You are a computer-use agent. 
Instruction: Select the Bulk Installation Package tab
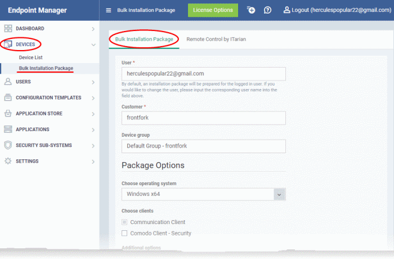tap(144, 39)
